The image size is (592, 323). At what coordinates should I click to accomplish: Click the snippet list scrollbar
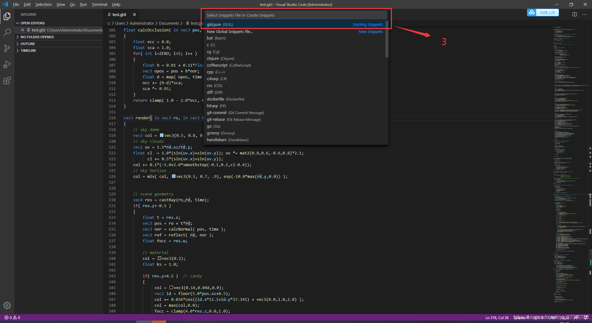[387, 39]
